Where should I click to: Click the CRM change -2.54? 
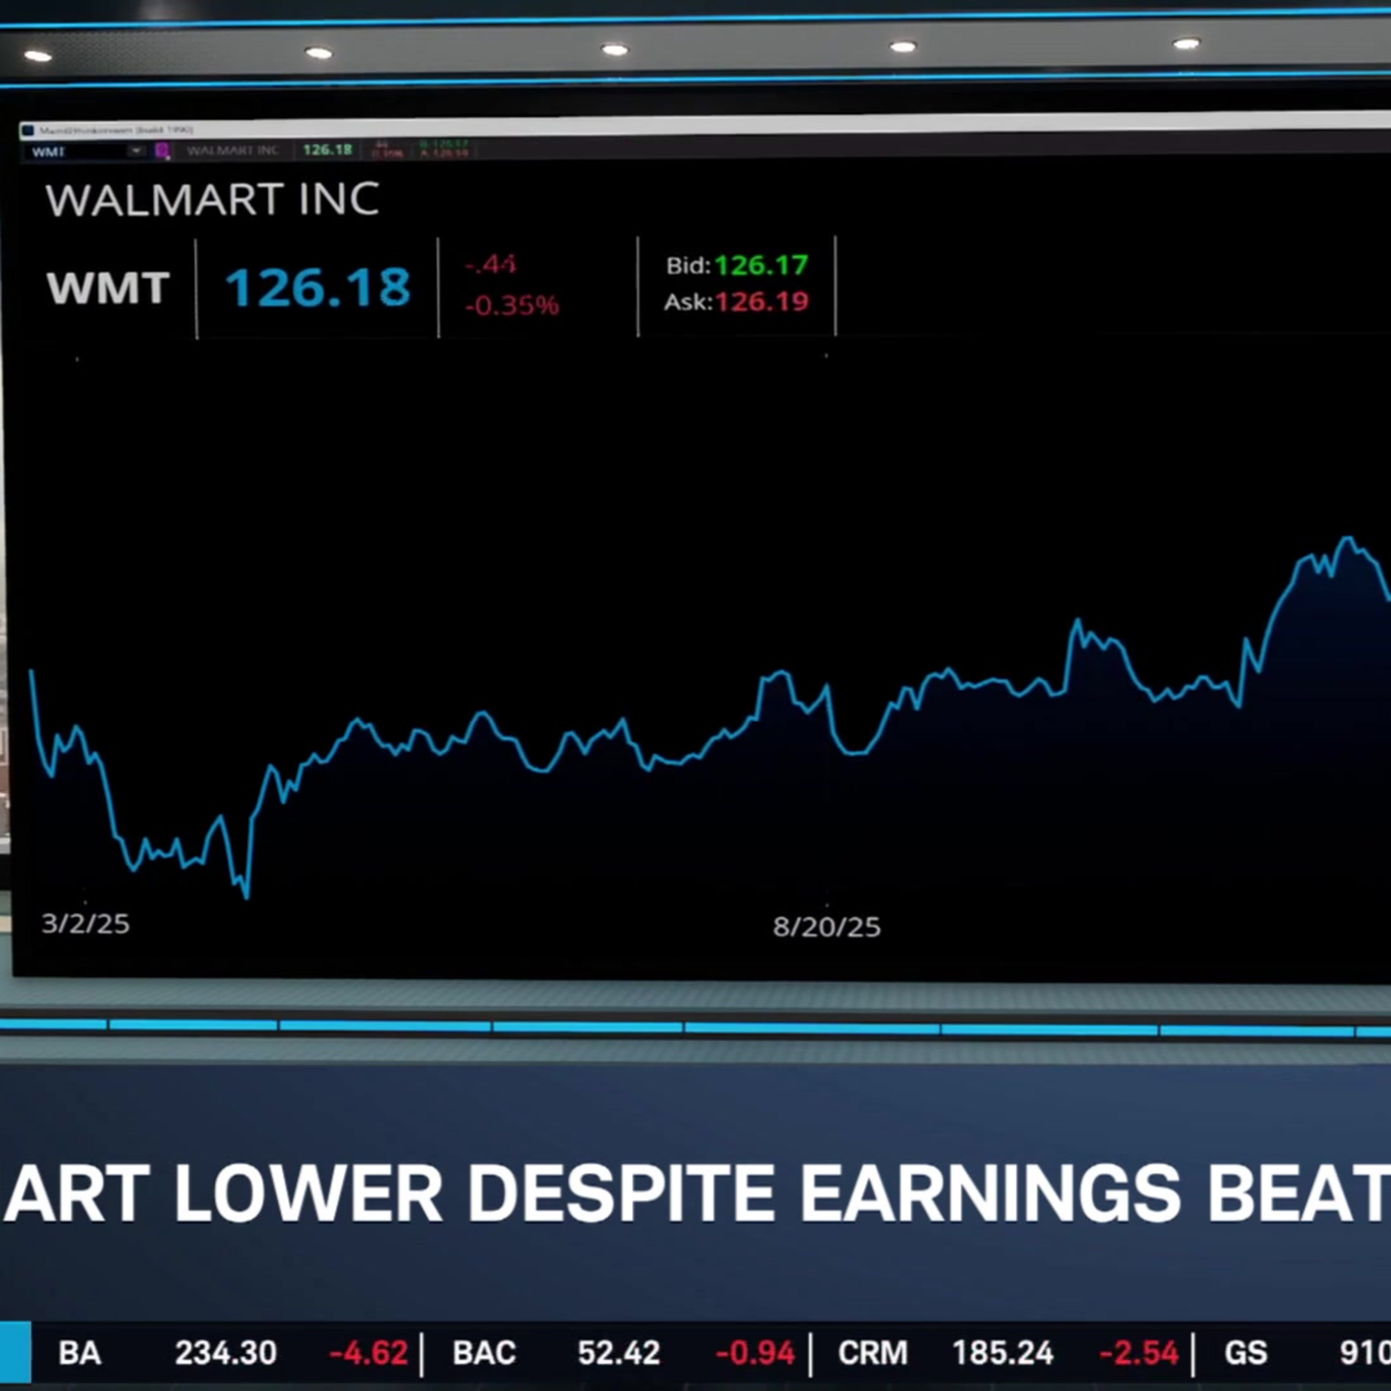coord(1140,1353)
